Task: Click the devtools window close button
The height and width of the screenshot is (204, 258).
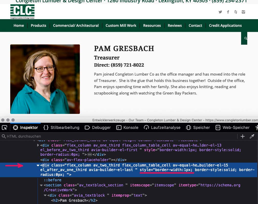Action: (3, 120)
